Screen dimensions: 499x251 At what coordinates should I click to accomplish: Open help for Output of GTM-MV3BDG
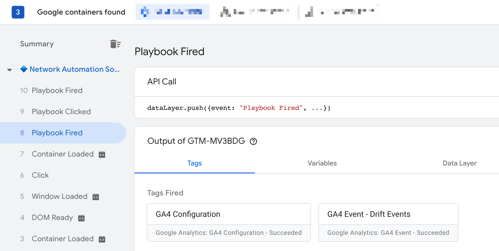pyautogui.click(x=254, y=141)
